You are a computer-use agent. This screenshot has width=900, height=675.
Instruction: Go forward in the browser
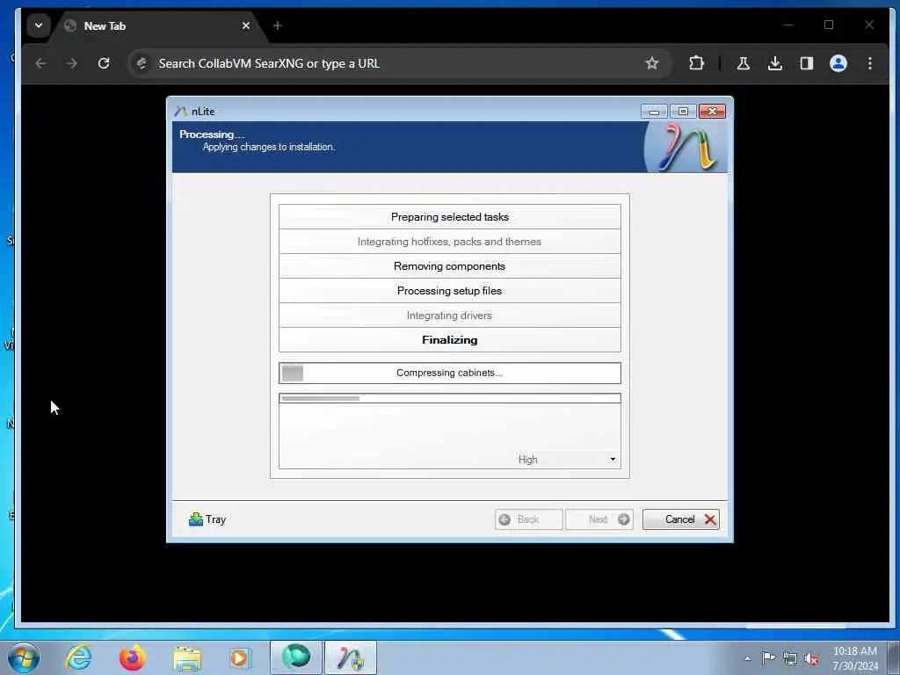pos(72,63)
